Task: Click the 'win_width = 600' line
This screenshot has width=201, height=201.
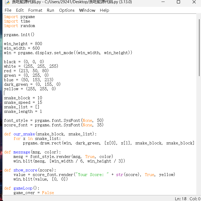Action: click(x=22, y=48)
